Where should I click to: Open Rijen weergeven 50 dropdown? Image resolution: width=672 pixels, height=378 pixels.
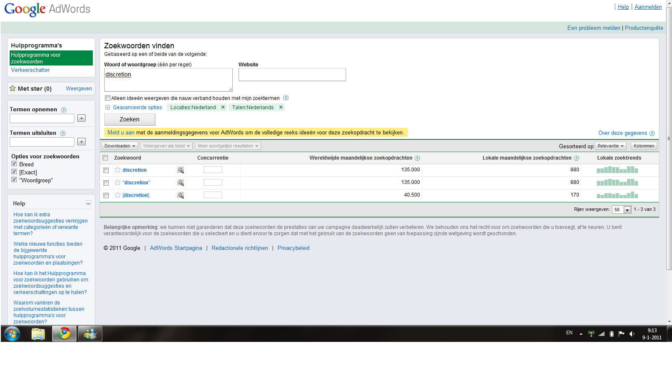(x=622, y=210)
